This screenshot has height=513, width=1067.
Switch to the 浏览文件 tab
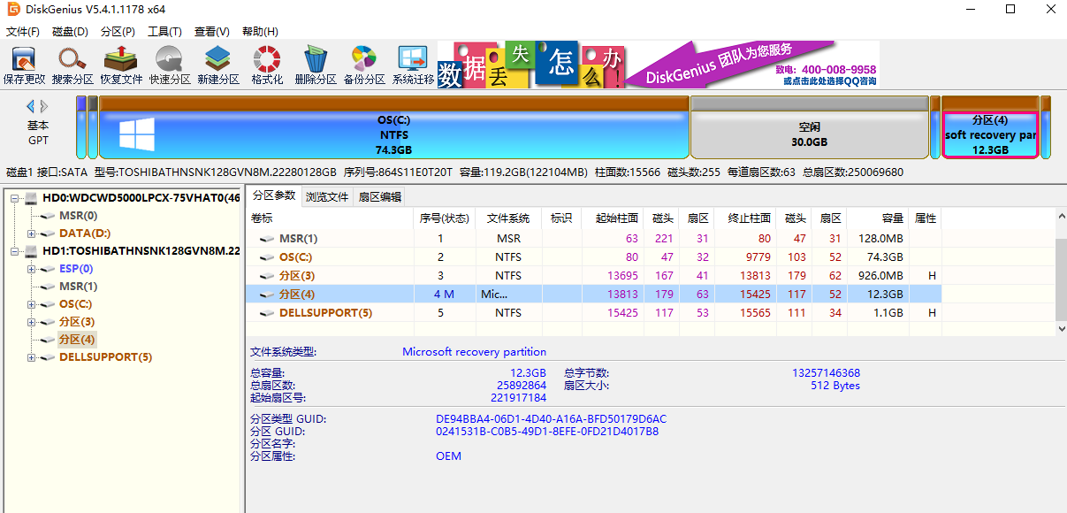pyautogui.click(x=327, y=196)
